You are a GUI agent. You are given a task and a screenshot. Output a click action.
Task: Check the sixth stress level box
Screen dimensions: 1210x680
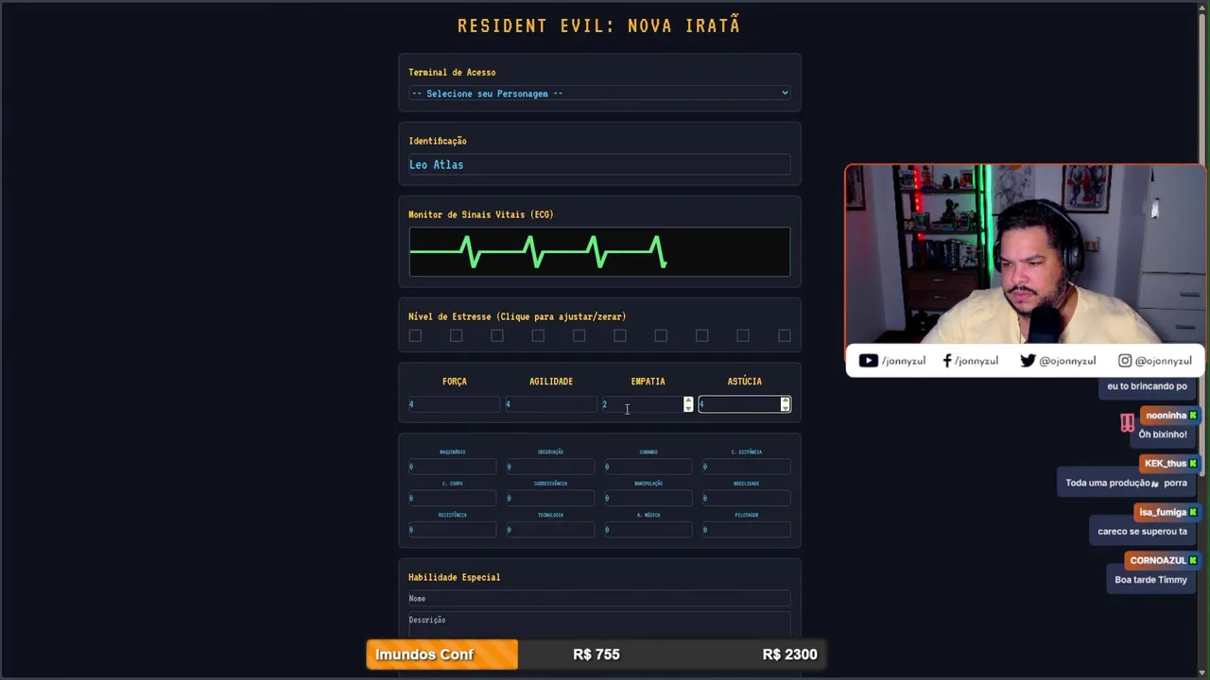[620, 335]
